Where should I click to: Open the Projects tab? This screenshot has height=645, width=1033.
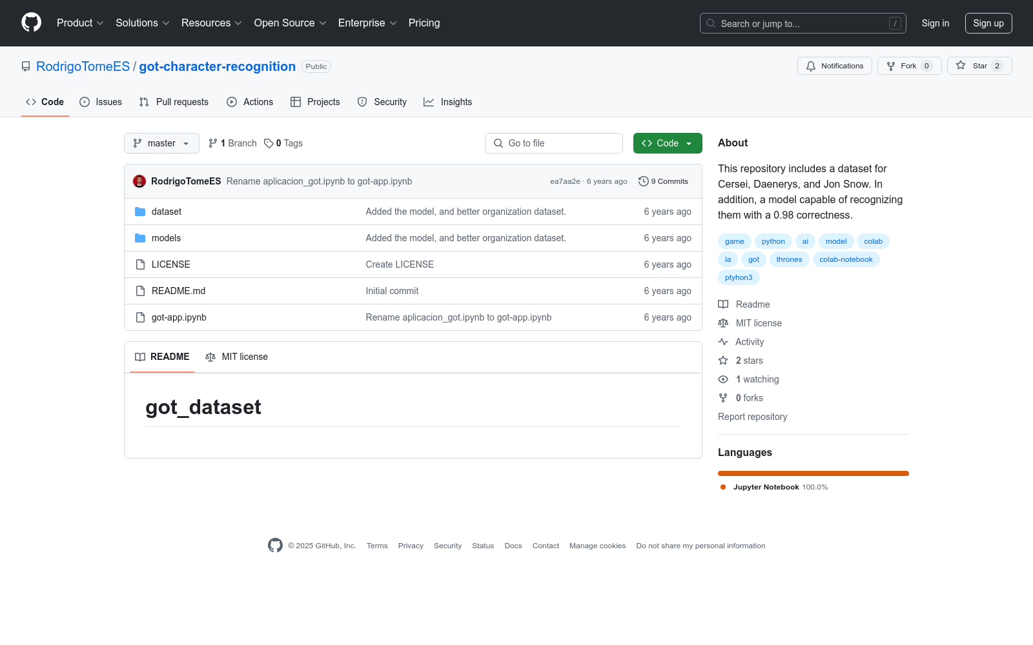(315, 102)
